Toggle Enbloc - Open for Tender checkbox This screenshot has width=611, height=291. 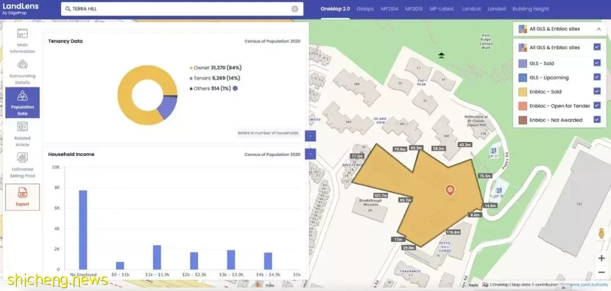pos(597,106)
